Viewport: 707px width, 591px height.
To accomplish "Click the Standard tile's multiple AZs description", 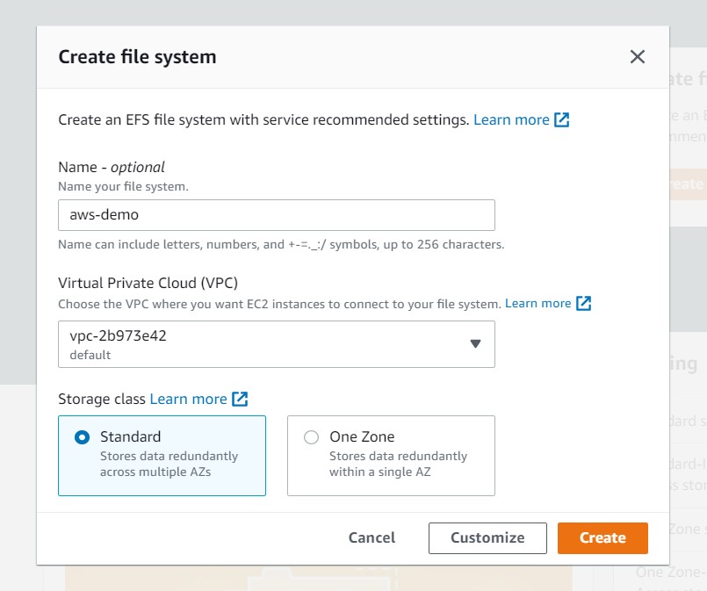I will coord(169,464).
